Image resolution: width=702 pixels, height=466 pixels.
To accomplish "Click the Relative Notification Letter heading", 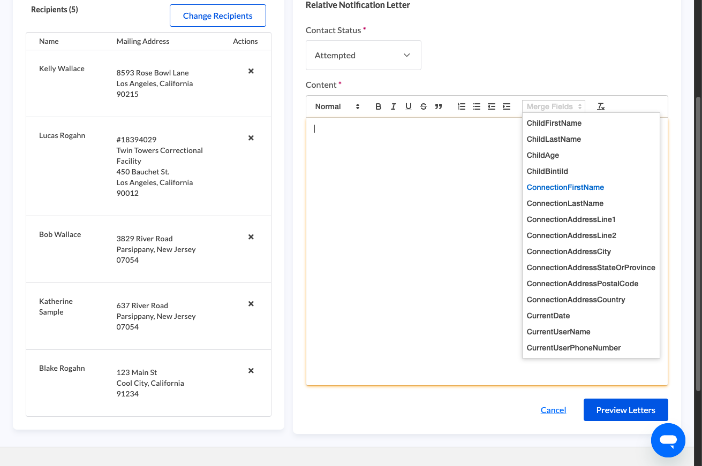I will [358, 5].
